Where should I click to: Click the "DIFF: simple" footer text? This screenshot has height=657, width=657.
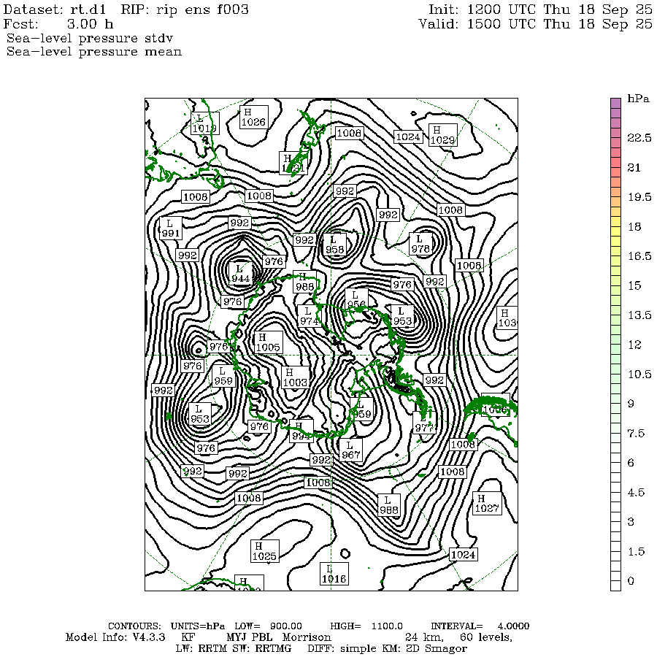pos(341,649)
